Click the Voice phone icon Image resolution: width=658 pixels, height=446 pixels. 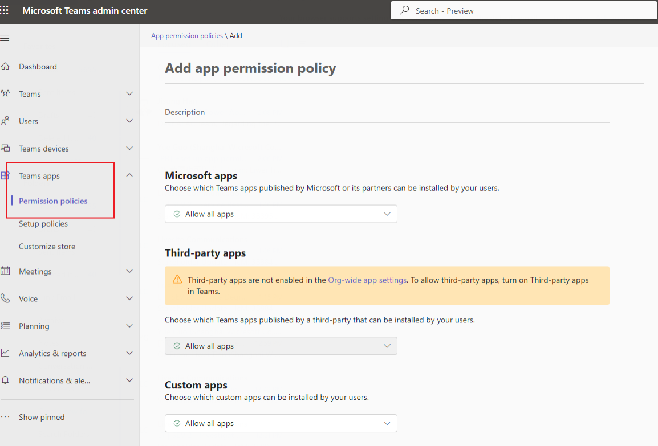click(x=5, y=298)
